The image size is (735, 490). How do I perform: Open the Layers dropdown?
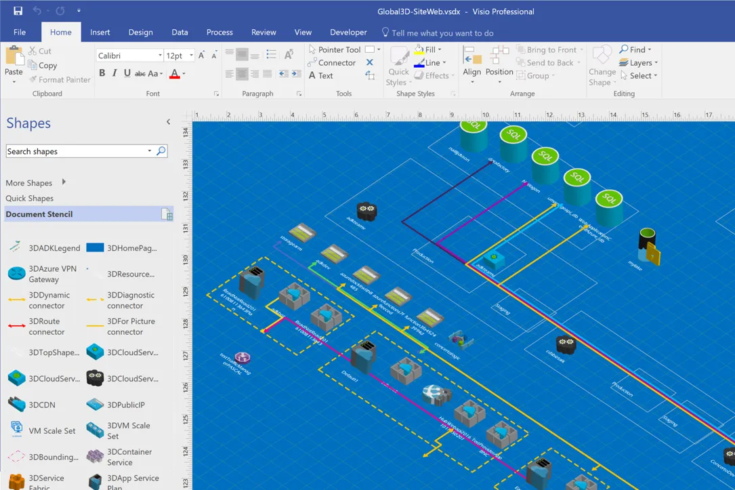pos(638,62)
